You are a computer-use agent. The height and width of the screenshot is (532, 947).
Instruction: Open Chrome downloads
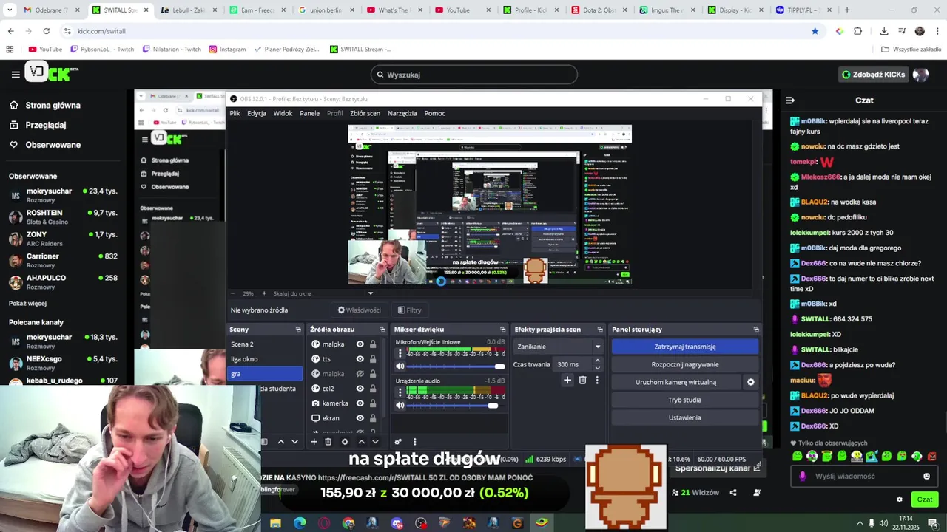tap(883, 31)
